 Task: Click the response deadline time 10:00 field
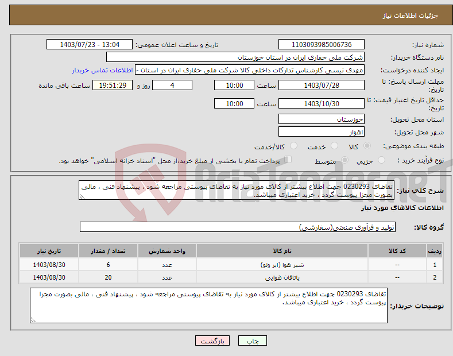(234, 85)
